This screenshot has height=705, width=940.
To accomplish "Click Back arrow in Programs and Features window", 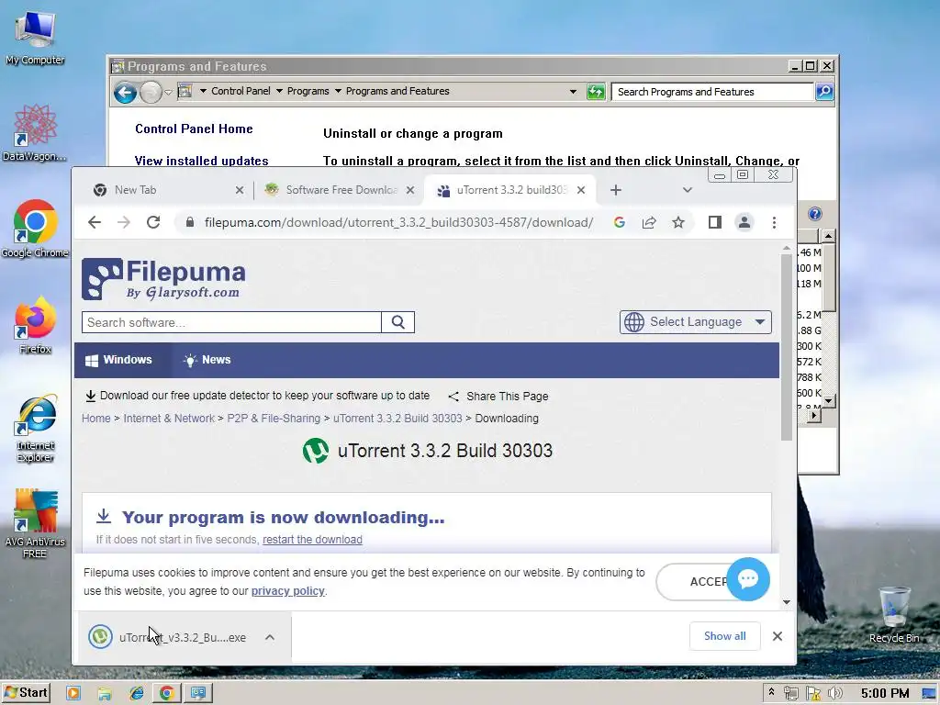I will pyautogui.click(x=125, y=92).
